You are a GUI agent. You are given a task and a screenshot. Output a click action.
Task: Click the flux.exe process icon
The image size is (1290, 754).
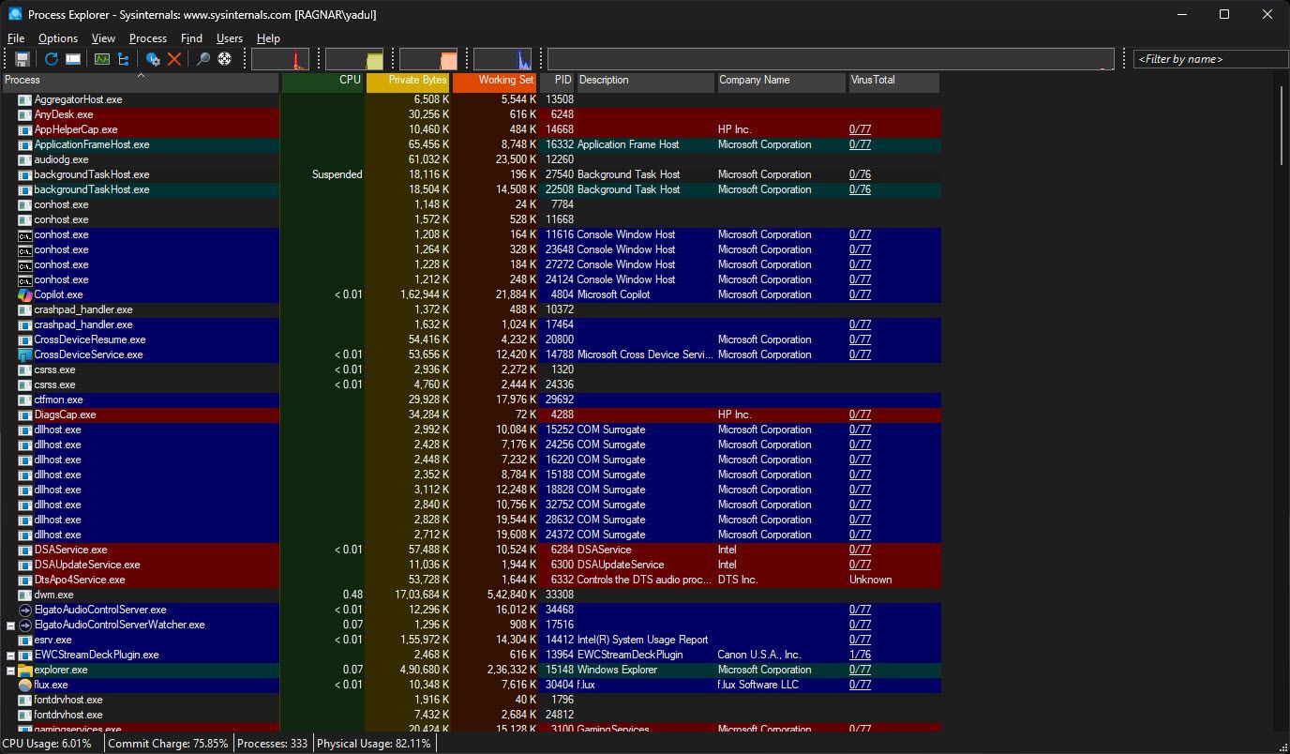click(25, 685)
